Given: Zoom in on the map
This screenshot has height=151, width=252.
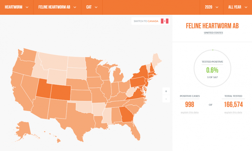Looking at the screenshot, I should tap(166, 91).
